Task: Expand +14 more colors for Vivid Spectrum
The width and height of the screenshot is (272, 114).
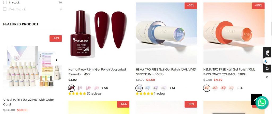Action: 172,88
